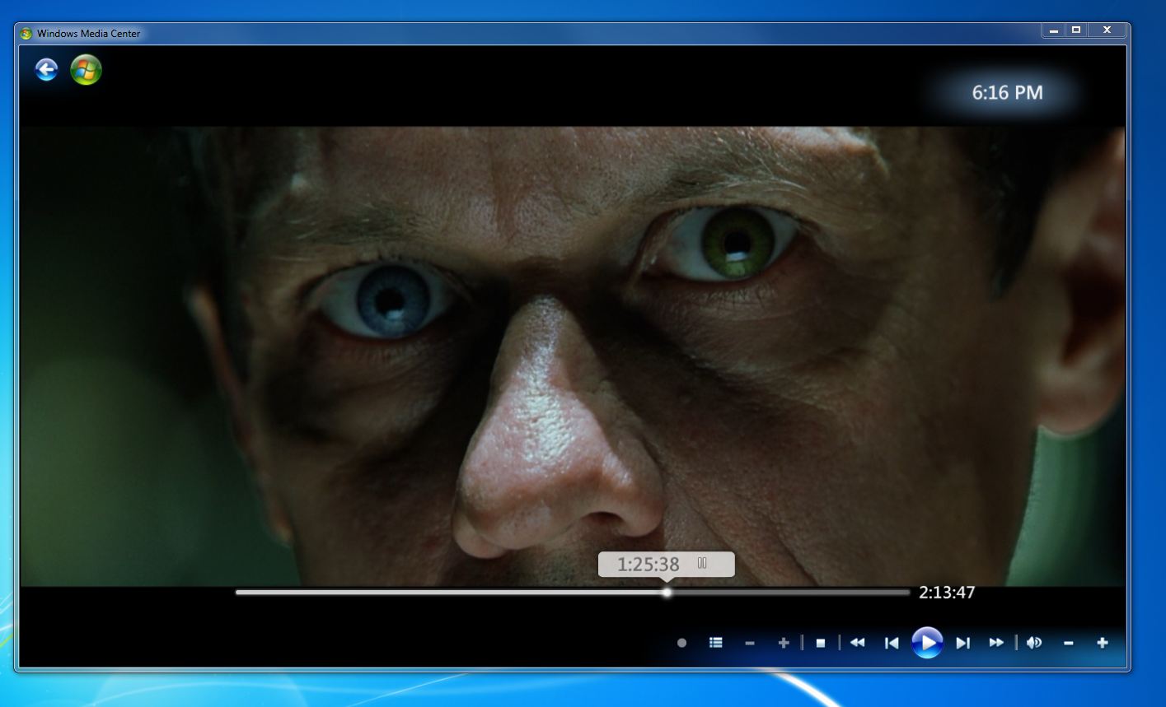
Task: Minimize the Windows Media Center window
Action: pyautogui.click(x=1053, y=30)
